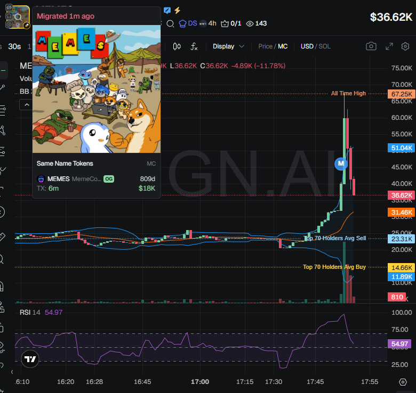
Task: Click the 809d age value
Action: click(148, 179)
